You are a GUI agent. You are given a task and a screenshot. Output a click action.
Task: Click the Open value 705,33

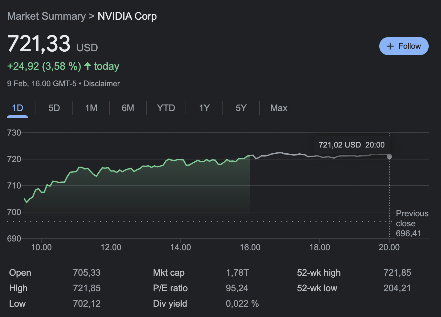[87, 273]
